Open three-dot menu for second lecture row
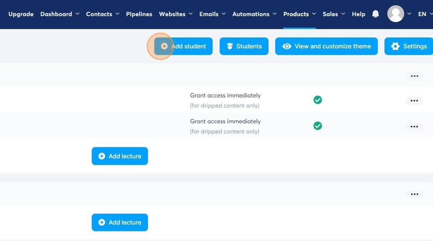 coord(414,126)
